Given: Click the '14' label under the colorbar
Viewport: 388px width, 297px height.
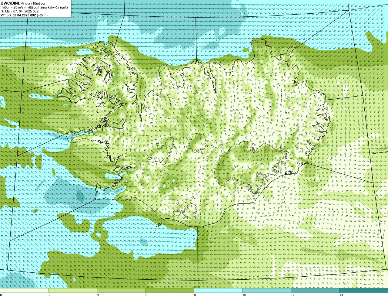Looking at the screenshot, I should [x=341, y=295].
